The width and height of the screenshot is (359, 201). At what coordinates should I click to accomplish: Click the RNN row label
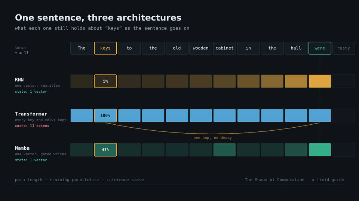point(19,80)
